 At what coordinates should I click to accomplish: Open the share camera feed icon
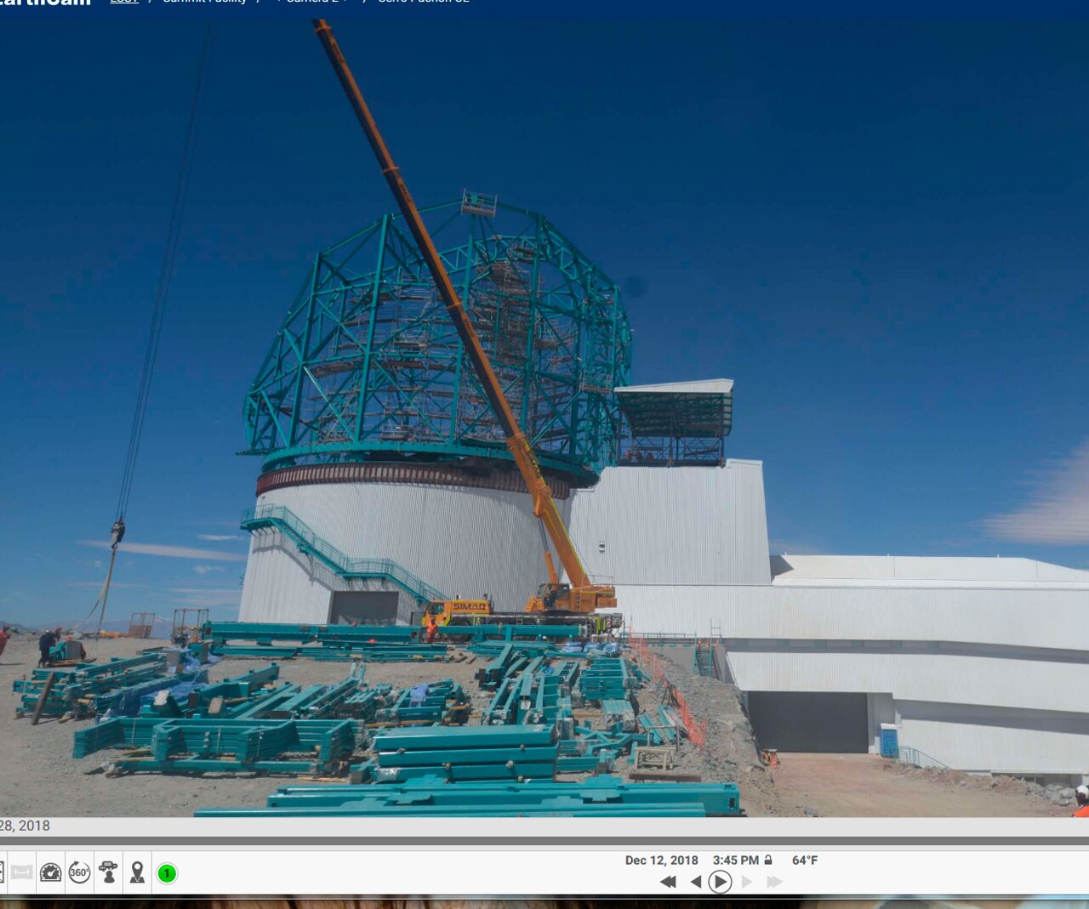[x=109, y=873]
